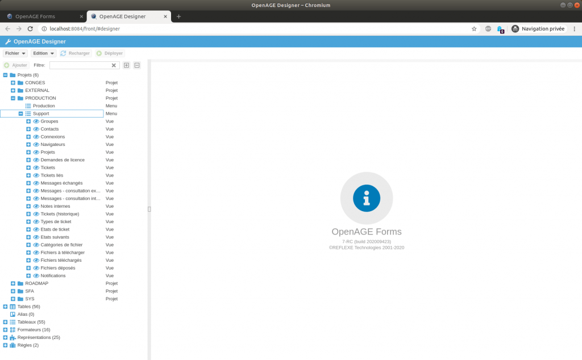This screenshot has width=582, height=360.
Task: Click the Recharger button
Action: click(x=75, y=53)
